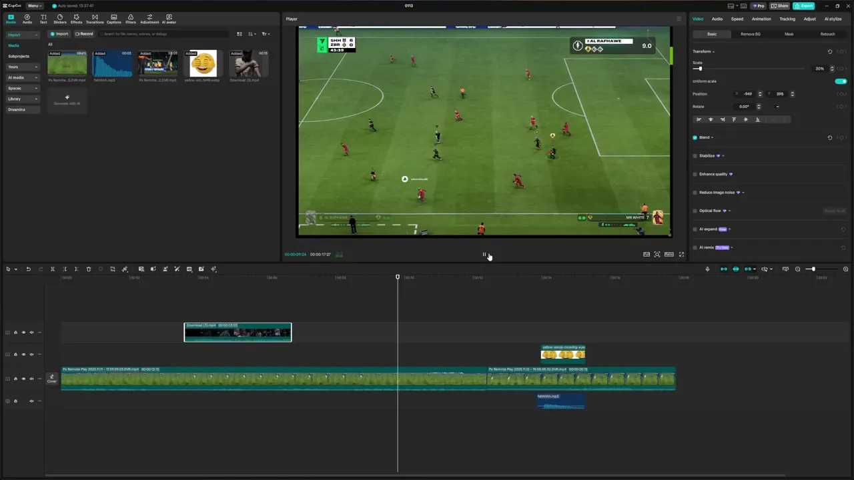The height and width of the screenshot is (480, 854).
Task: Open the media filter type dropdown
Action: pyautogui.click(x=266, y=34)
